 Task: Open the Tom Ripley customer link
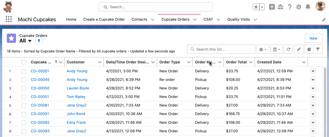(x=76, y=97)
